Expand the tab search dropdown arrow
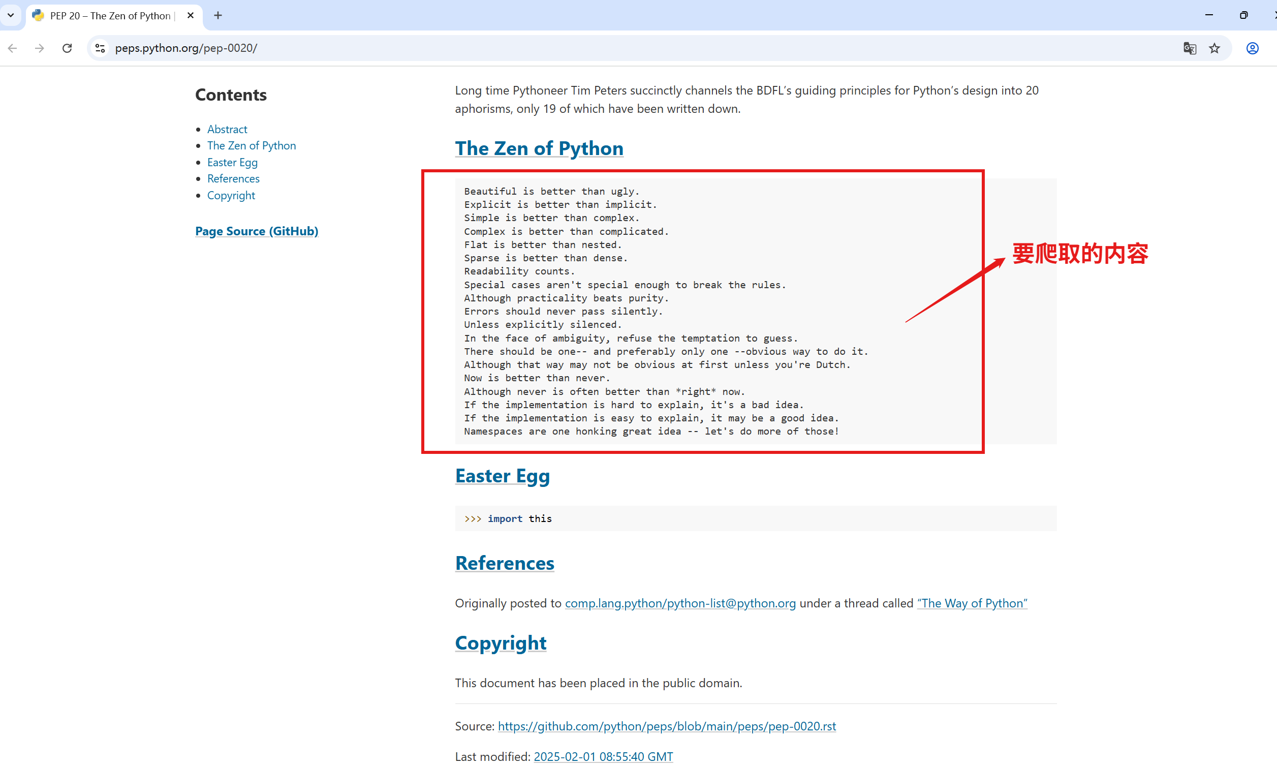Screen dimensions: 1277x767 coord(10,16)
